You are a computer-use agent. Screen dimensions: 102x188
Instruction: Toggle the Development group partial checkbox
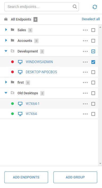[93, 51]
